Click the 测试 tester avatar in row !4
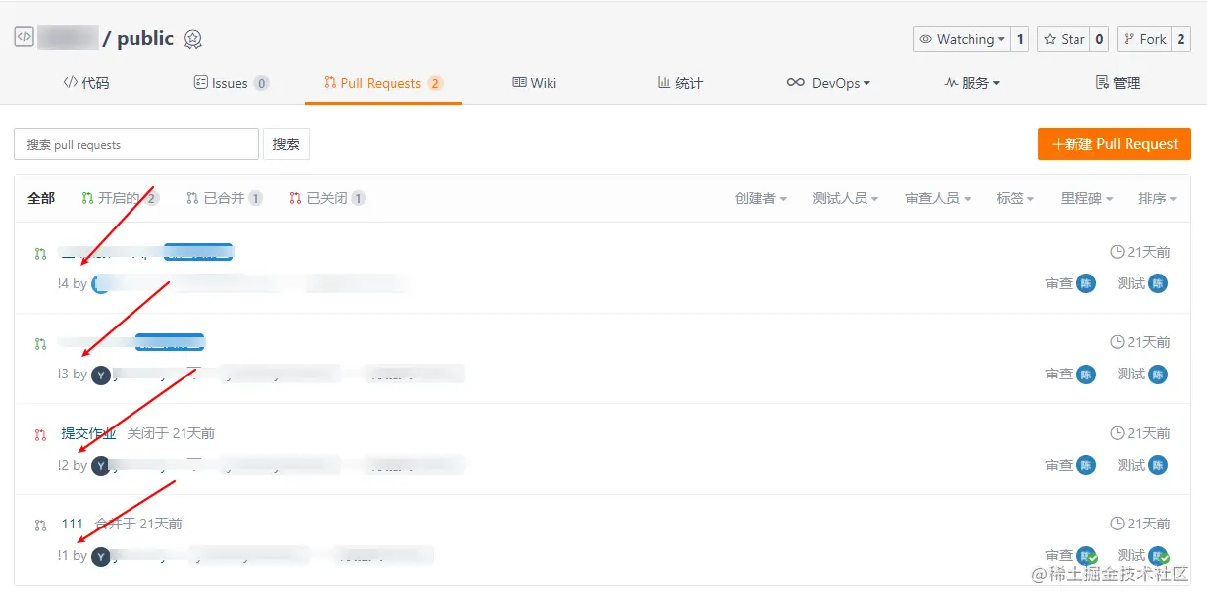 pos(1158,283)
